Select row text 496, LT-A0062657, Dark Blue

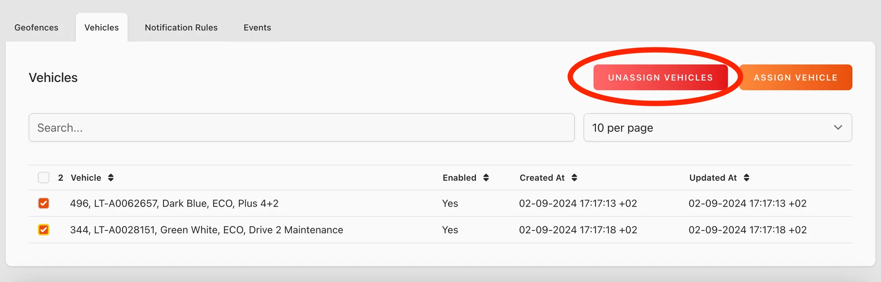[174, 204]
